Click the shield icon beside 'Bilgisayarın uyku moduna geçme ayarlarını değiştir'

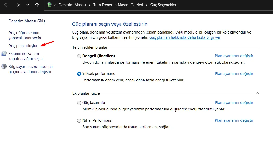tap(4, 66)
